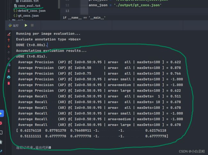Click the gray down arrow in the console toolbar

(9, 59)
